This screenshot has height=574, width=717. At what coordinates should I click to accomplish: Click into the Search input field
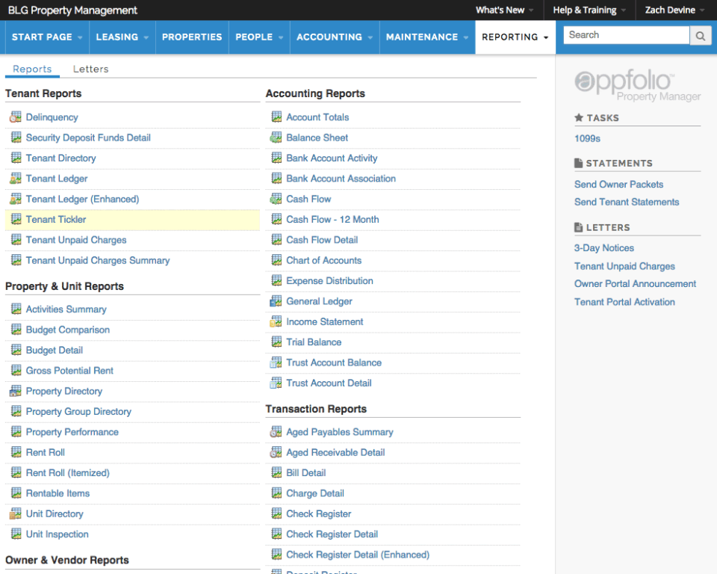click(626, 35)
